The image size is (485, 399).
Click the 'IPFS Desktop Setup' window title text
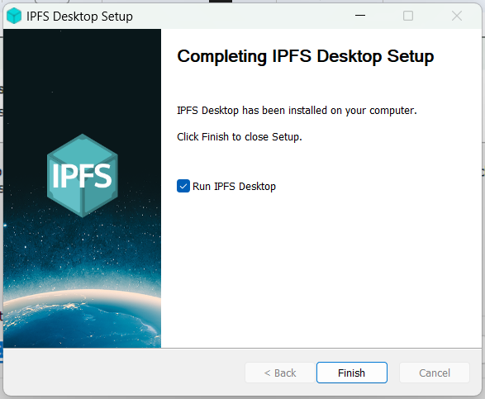pos(79,17)
